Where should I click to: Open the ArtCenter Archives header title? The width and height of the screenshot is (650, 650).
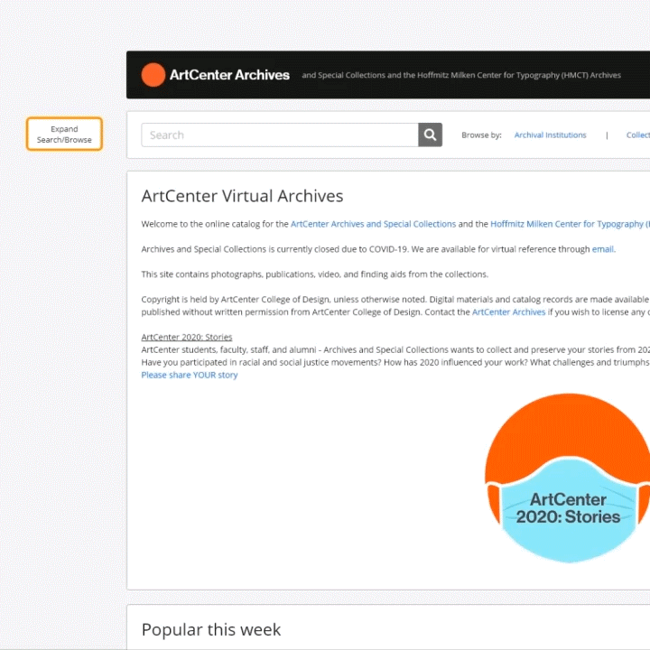pyautogui.click(x=229, y=75)
